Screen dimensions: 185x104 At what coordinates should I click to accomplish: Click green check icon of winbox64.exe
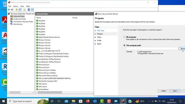point(37,89)
